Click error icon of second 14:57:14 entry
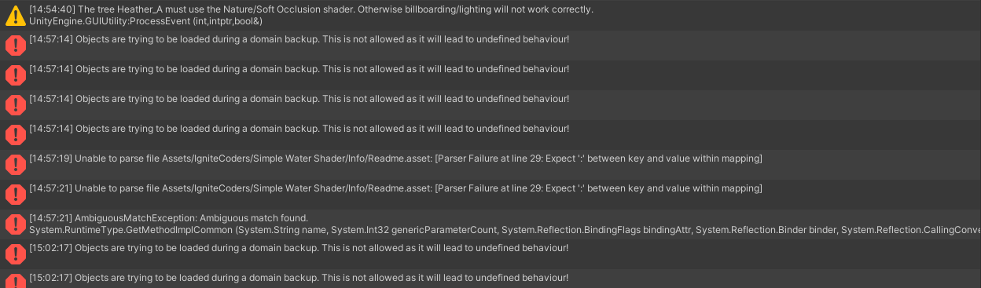This screenshot has height=288, width=981. (x=15, y=75)
